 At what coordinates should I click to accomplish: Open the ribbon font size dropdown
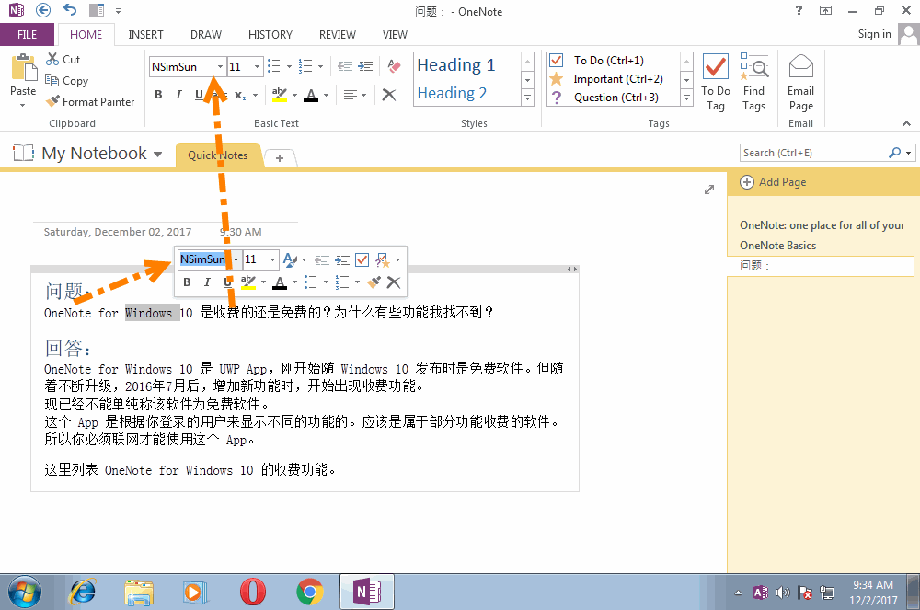point(257,66)
